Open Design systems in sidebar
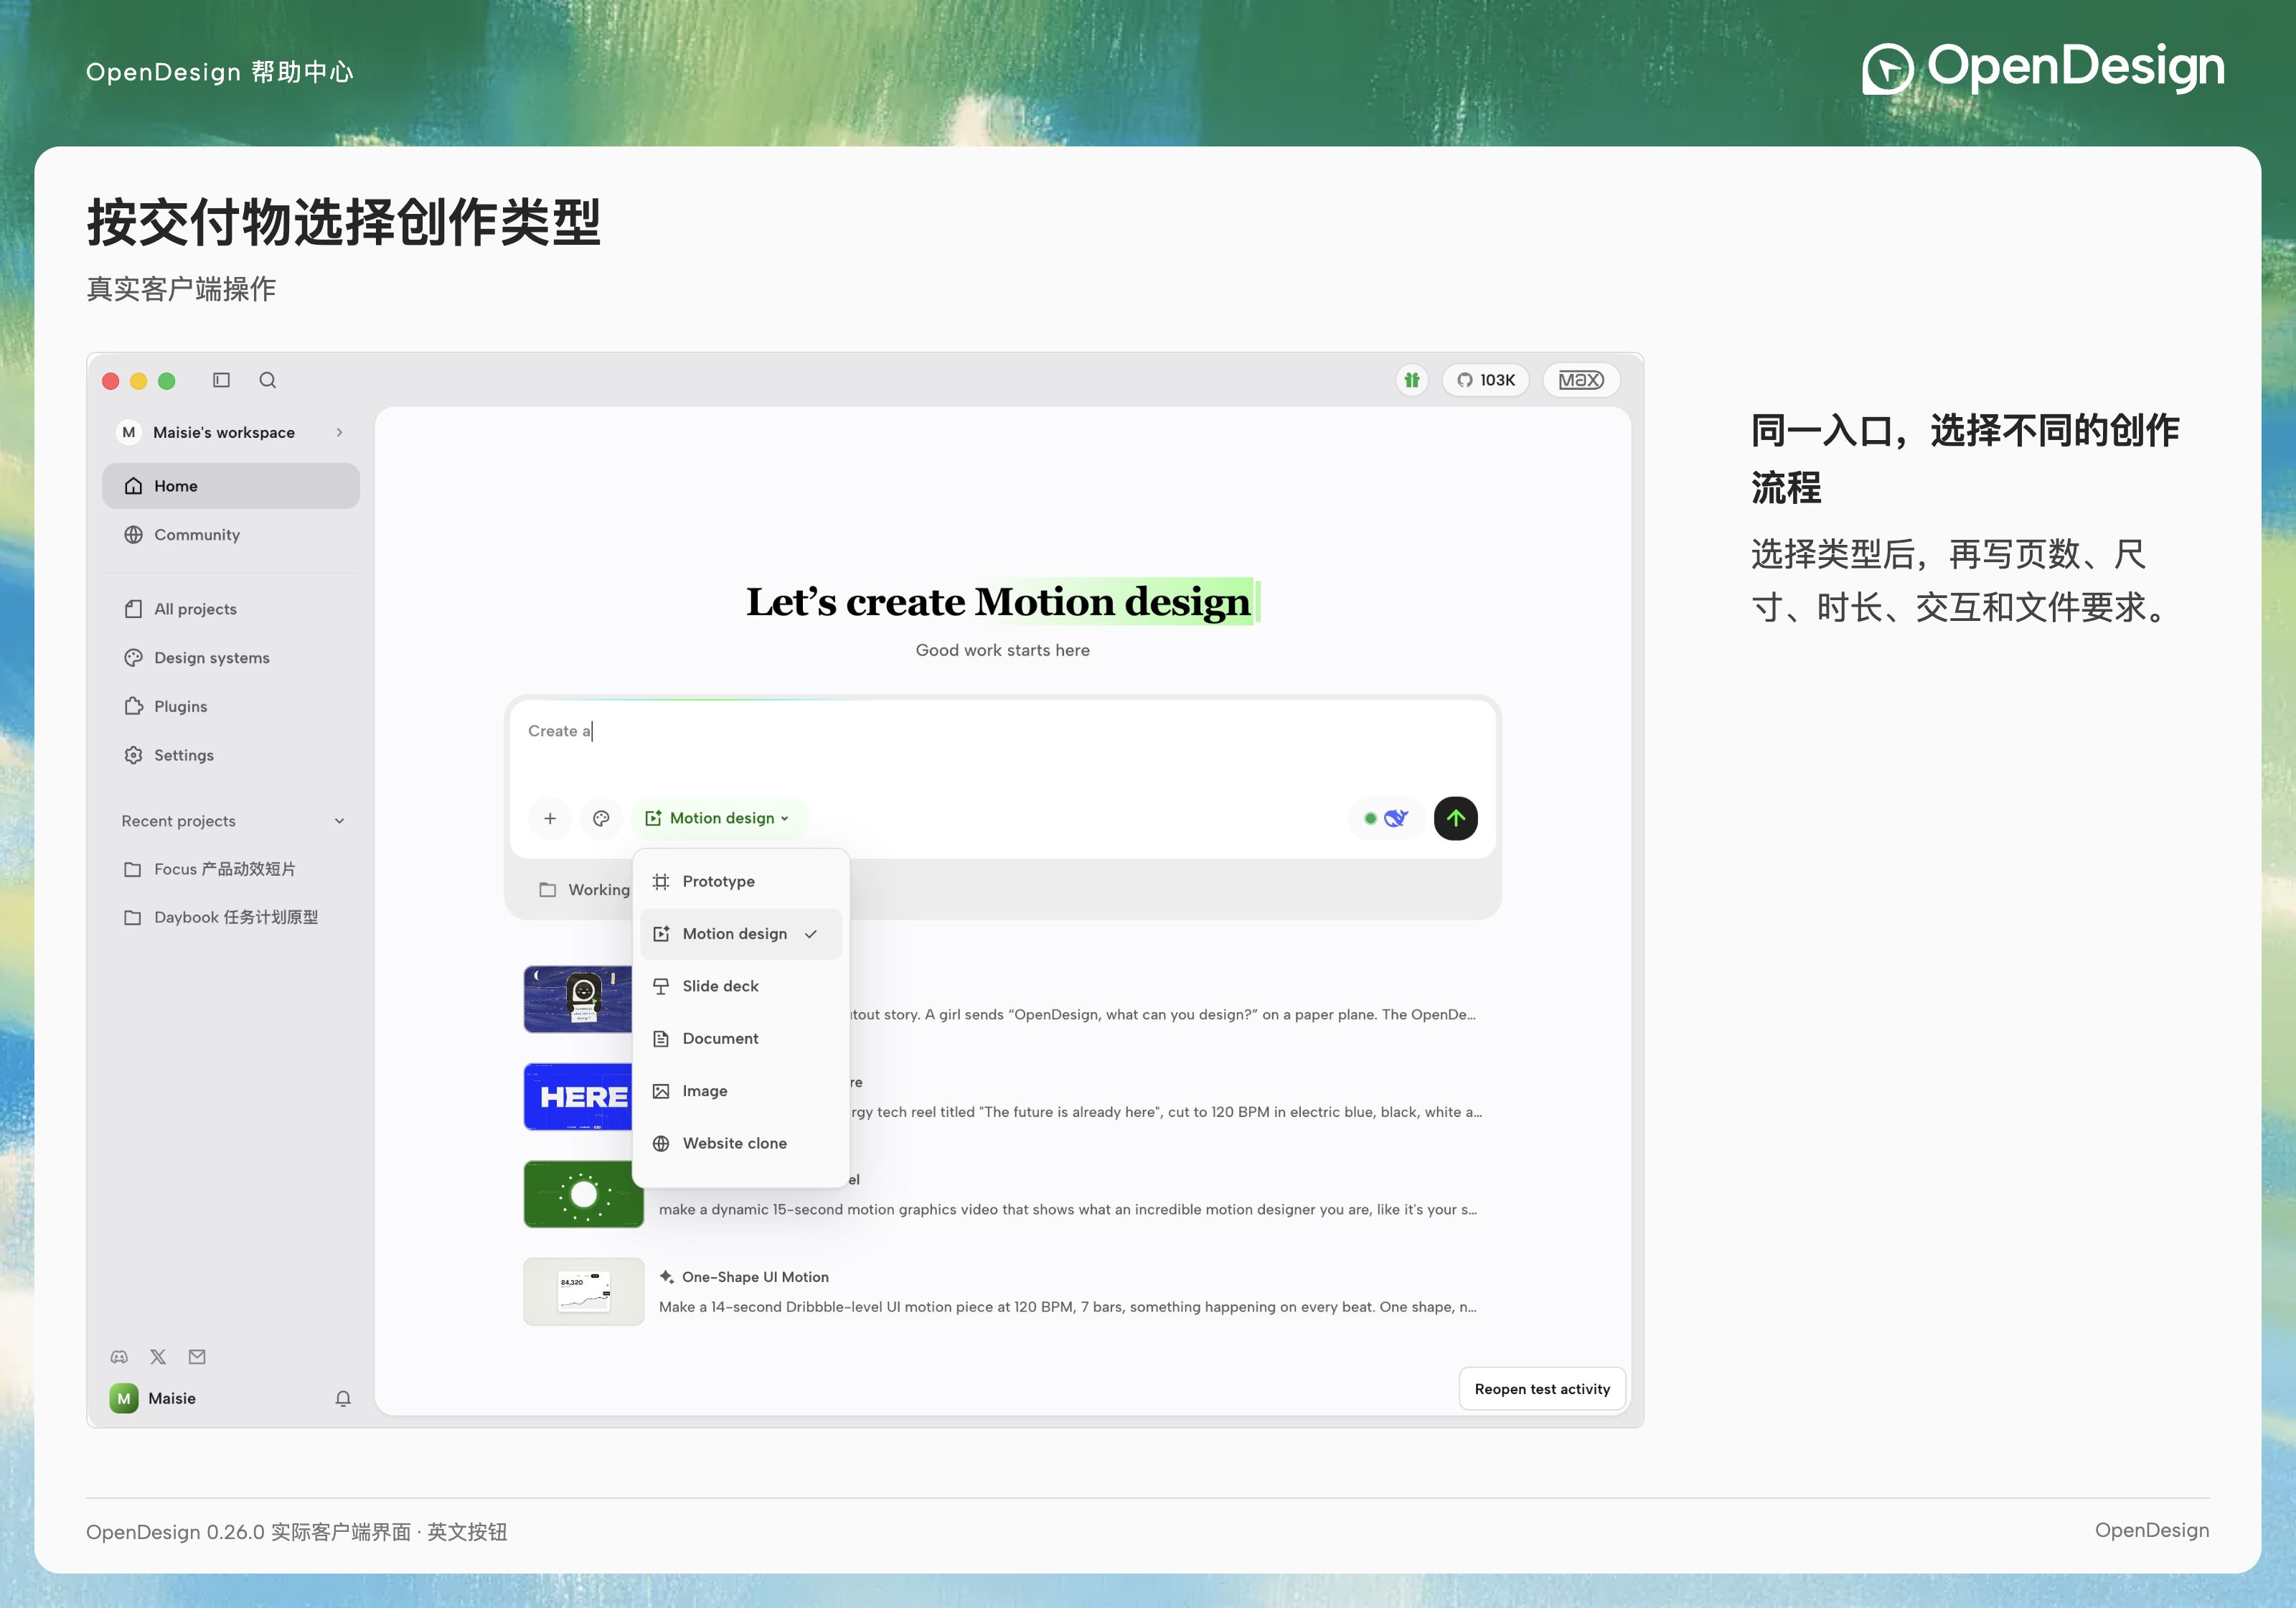The width and height of the screenshot is (2296, 1608). (231, 658)
